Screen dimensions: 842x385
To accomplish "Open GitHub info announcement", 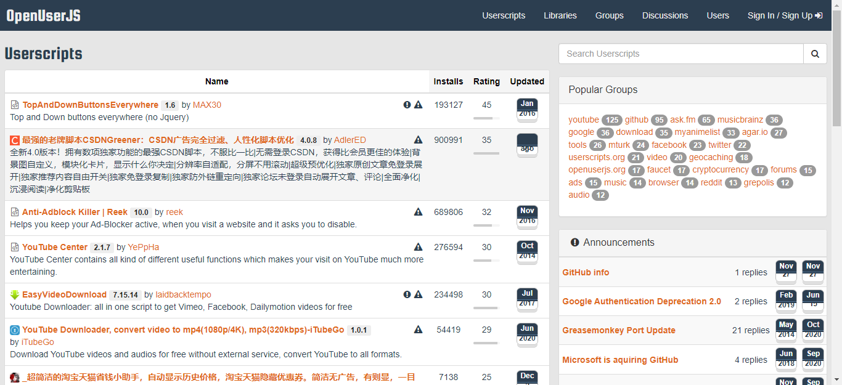I will [x=586, y=272].
